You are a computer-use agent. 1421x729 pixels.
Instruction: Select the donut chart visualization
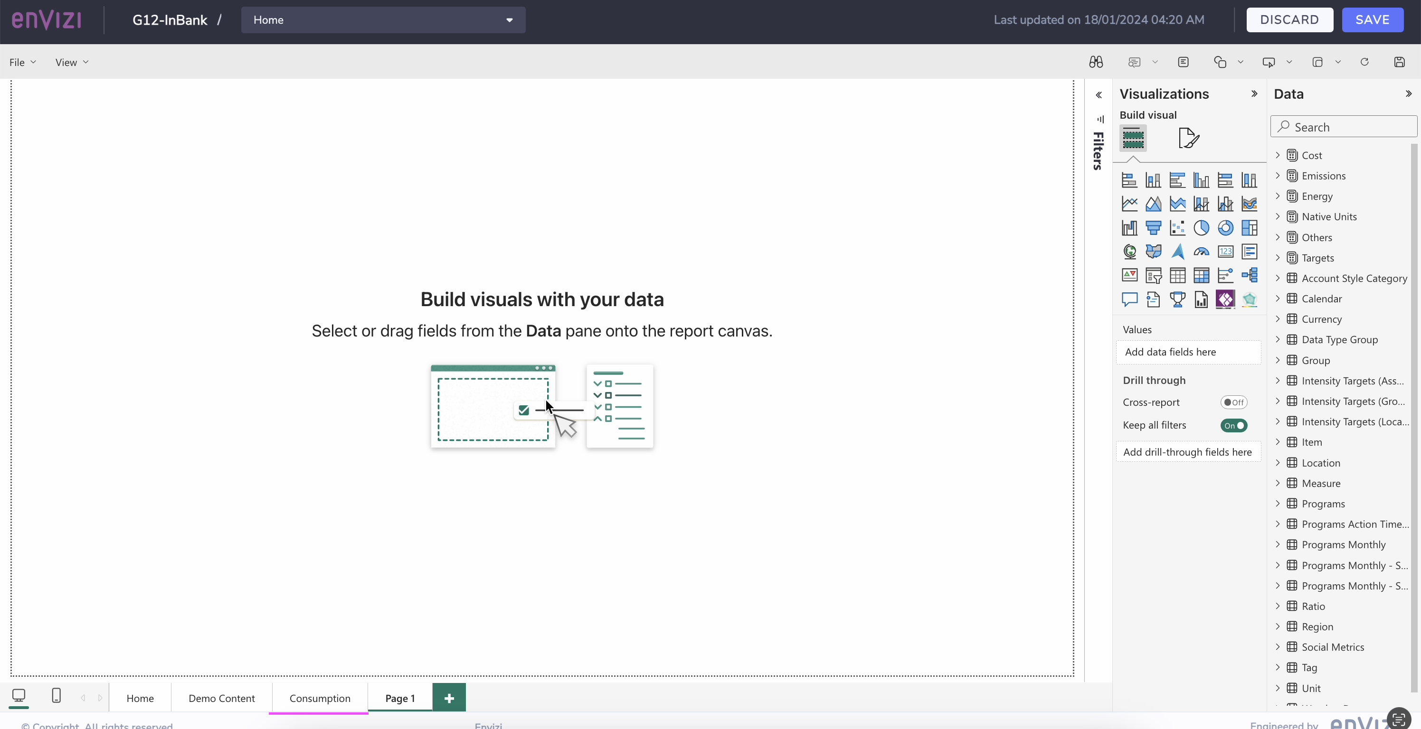[1225, 228]
